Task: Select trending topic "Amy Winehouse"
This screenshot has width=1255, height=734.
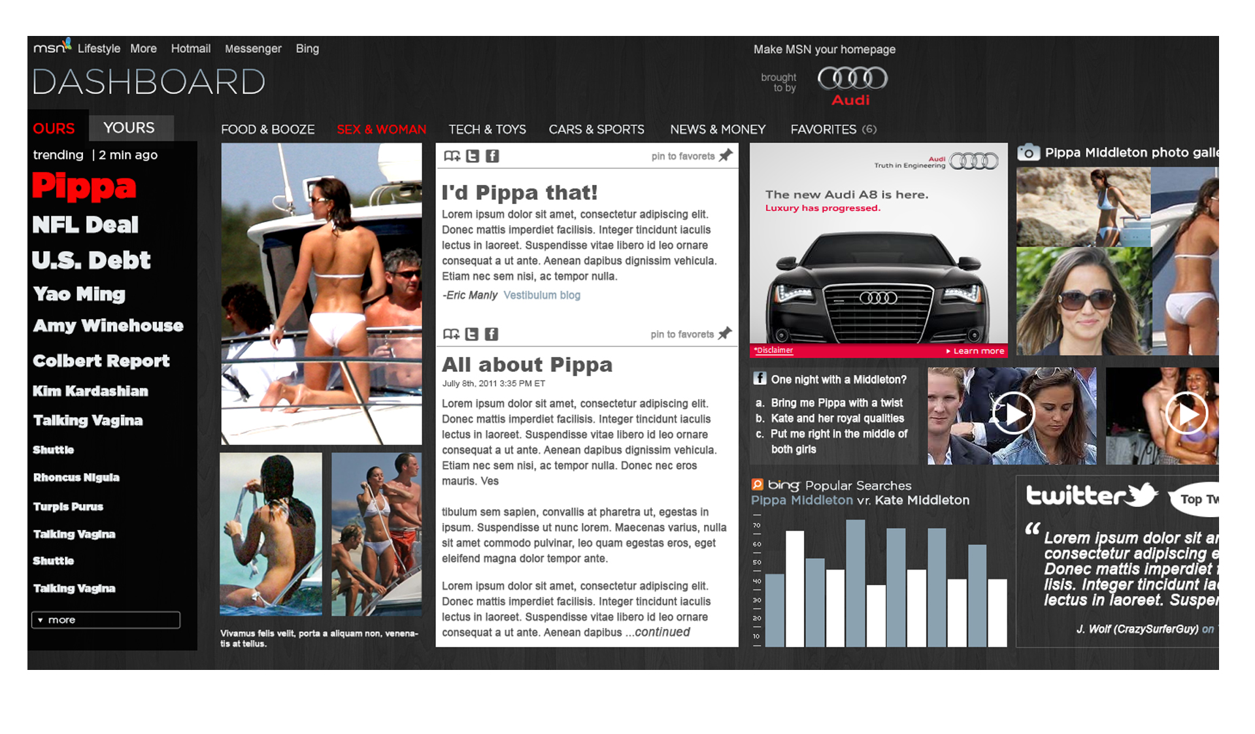Action: pos(109,325)
